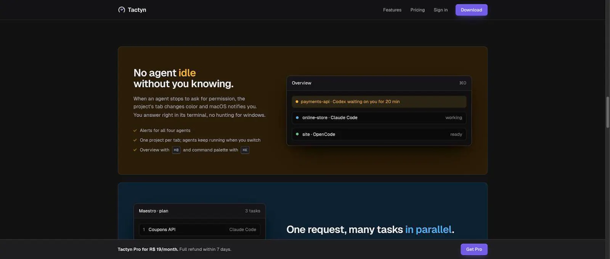The height and width of the screenshot is (259, 610).
Task: Click the Overview panel title
Action: point(302,83)
